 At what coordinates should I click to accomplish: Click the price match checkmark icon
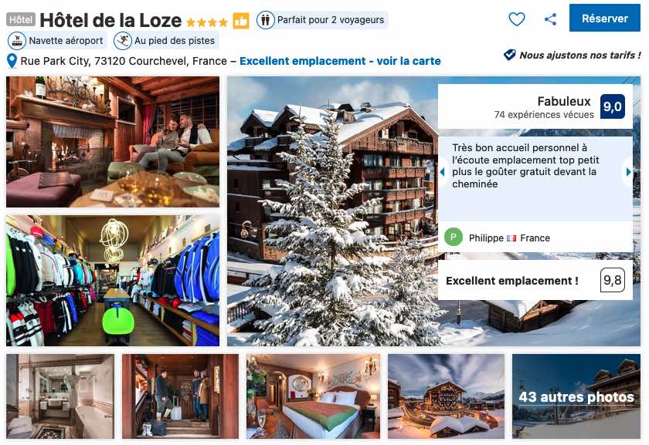pos(509,55)
